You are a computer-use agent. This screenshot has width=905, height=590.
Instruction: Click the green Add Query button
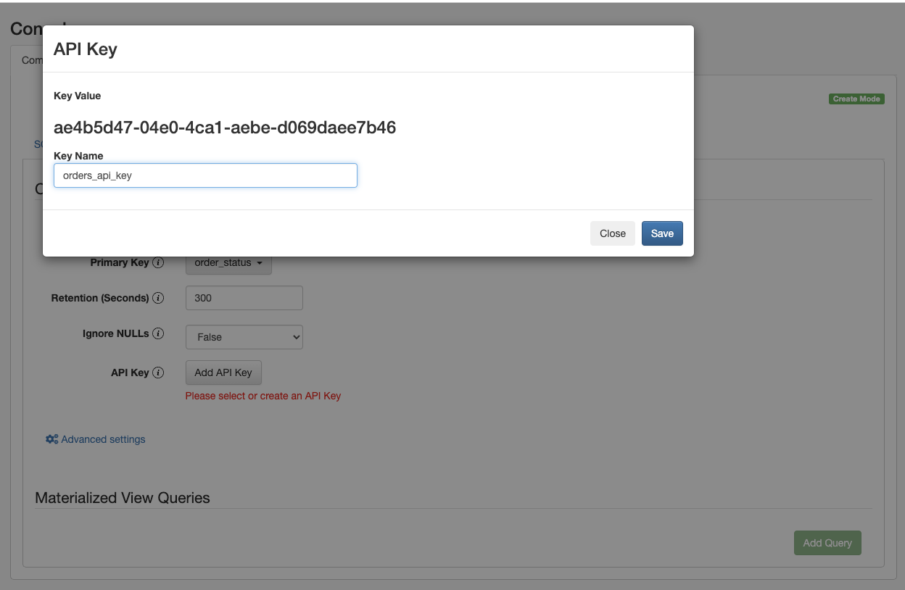point(827,543)
